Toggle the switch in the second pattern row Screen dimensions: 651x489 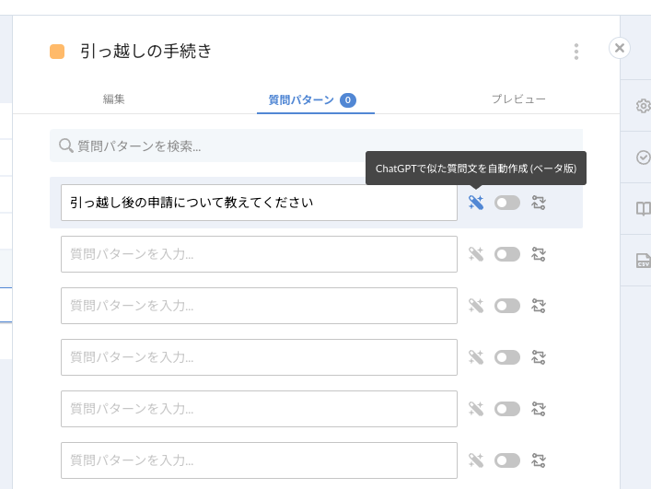(x=507, y=254)
